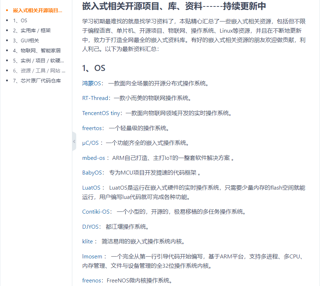Follow the μC/OS link
This screenshot has height=286, width=320.
point(91,143)
